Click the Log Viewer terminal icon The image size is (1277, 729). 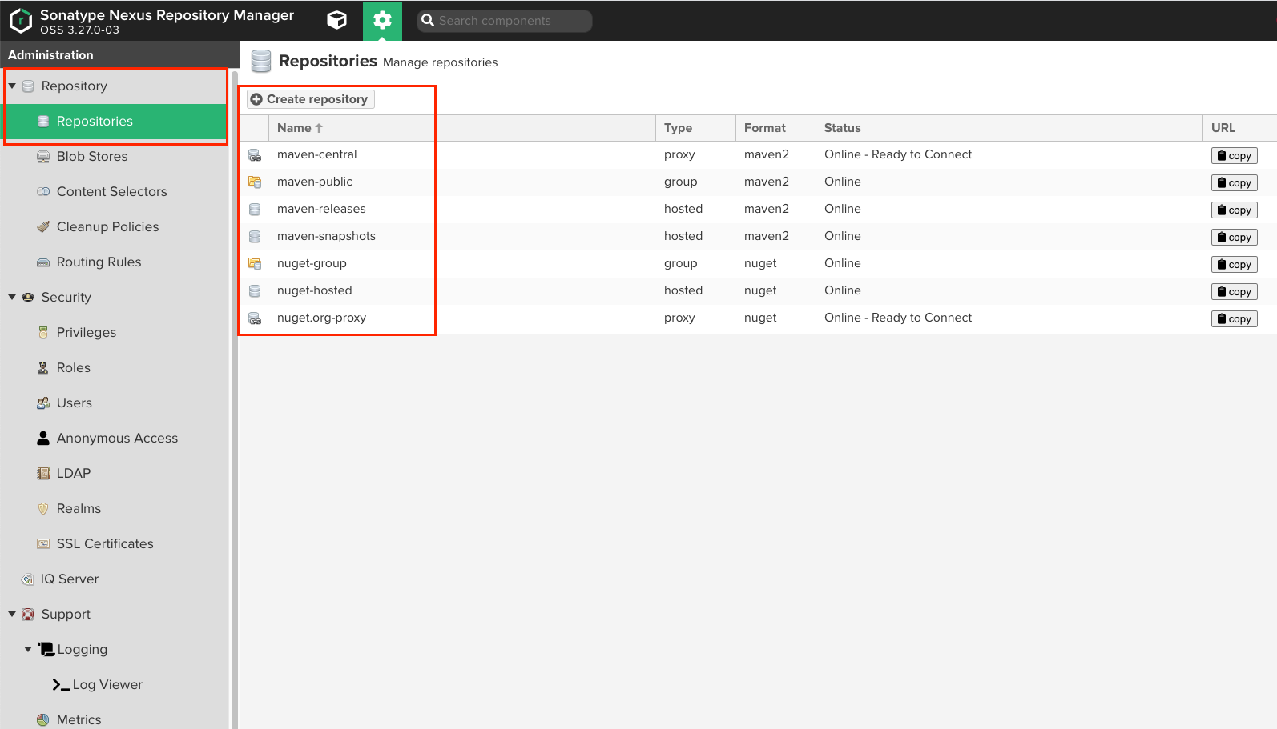click(x=61, y=685)
